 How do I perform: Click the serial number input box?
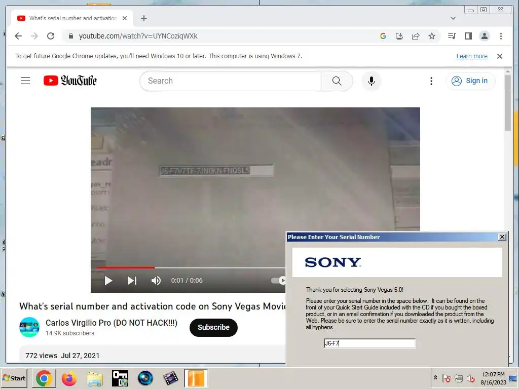point(369,343)
